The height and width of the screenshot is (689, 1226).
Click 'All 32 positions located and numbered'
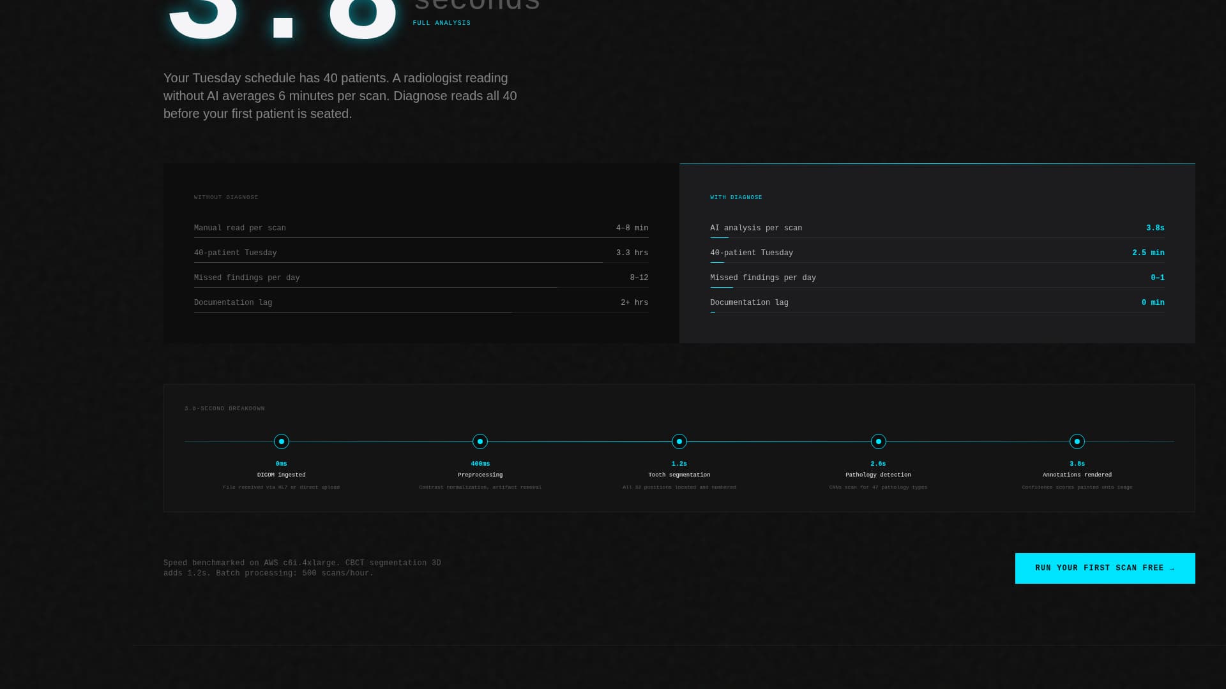click(x=679, y=487)
